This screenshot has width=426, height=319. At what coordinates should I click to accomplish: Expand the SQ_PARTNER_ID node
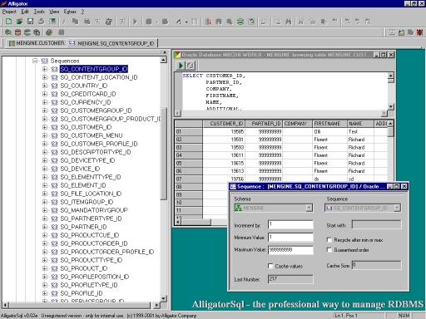[45, 227]
